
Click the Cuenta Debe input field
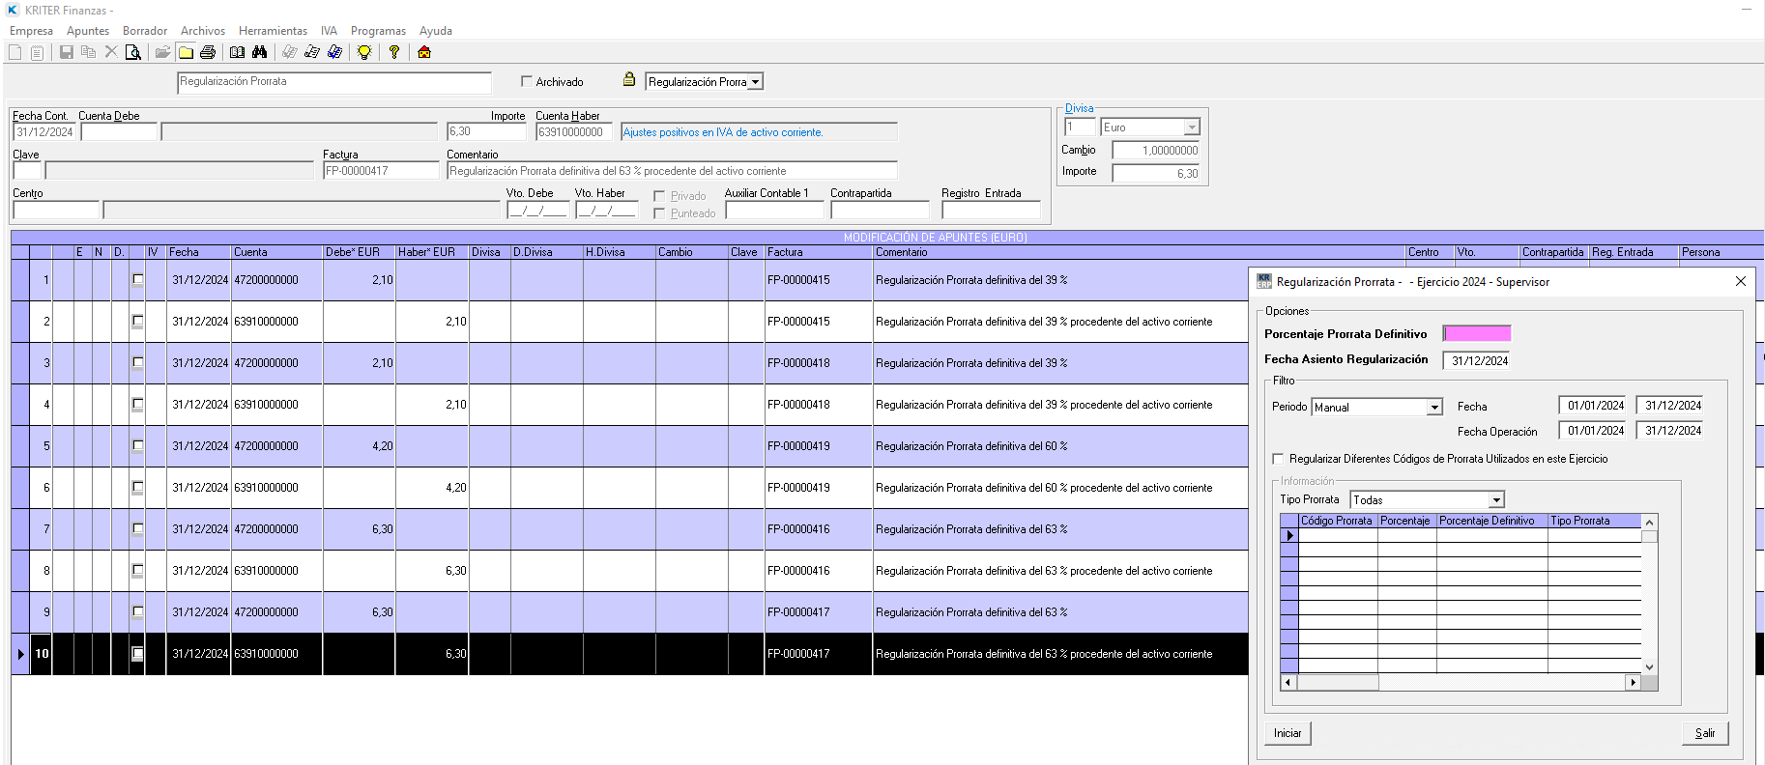coord(119,132)
